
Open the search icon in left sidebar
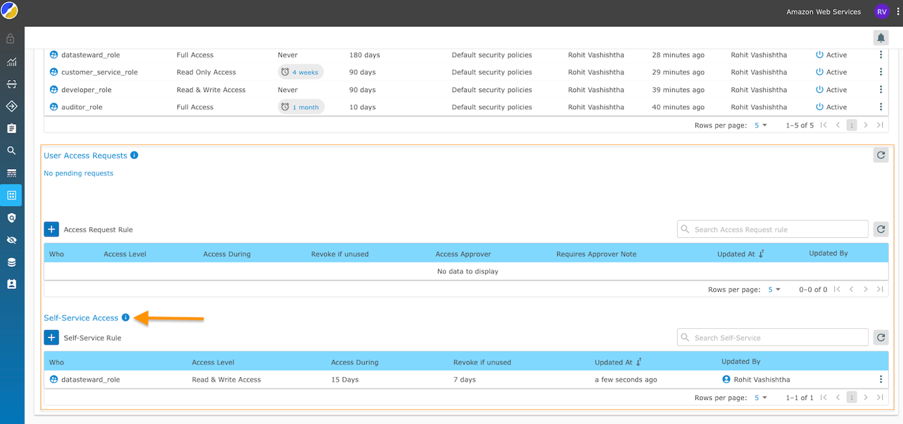pyautogui.click(x=11, y=151)
